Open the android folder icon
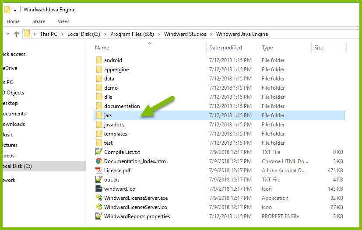 (99, 60)
